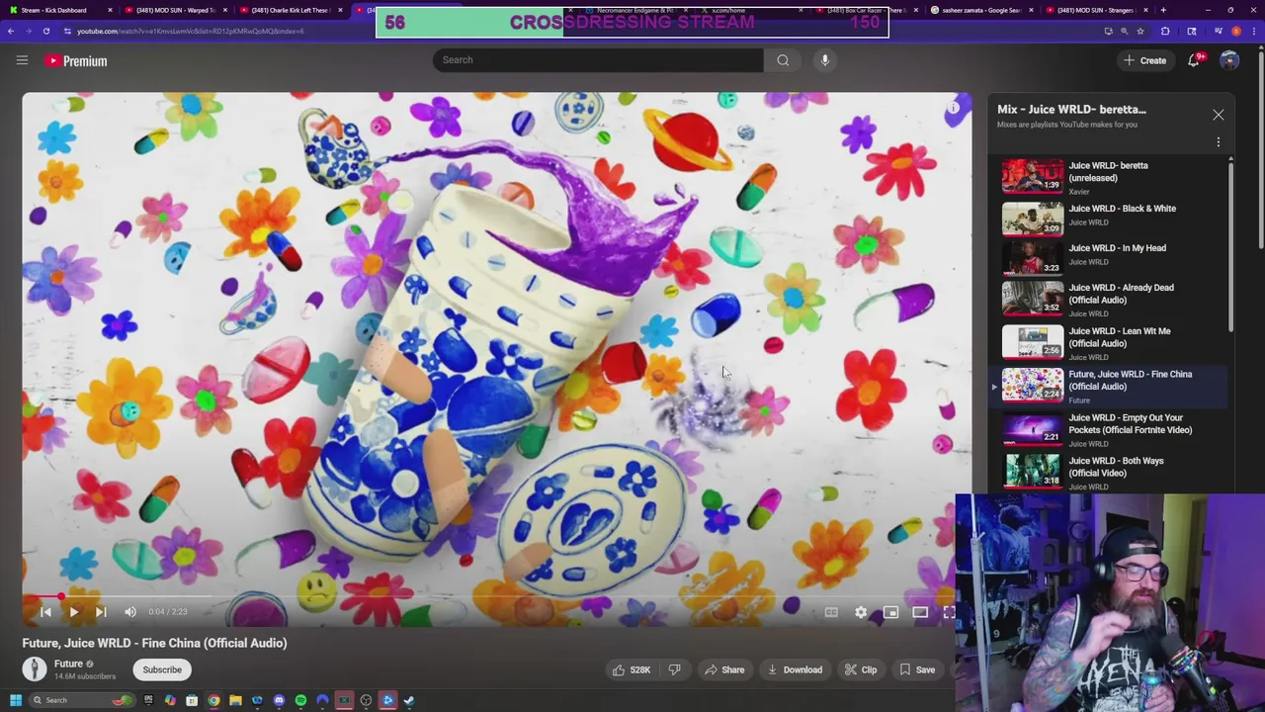Click the browser address bar URL
1265x712 pixels.
tap(191, 31)
